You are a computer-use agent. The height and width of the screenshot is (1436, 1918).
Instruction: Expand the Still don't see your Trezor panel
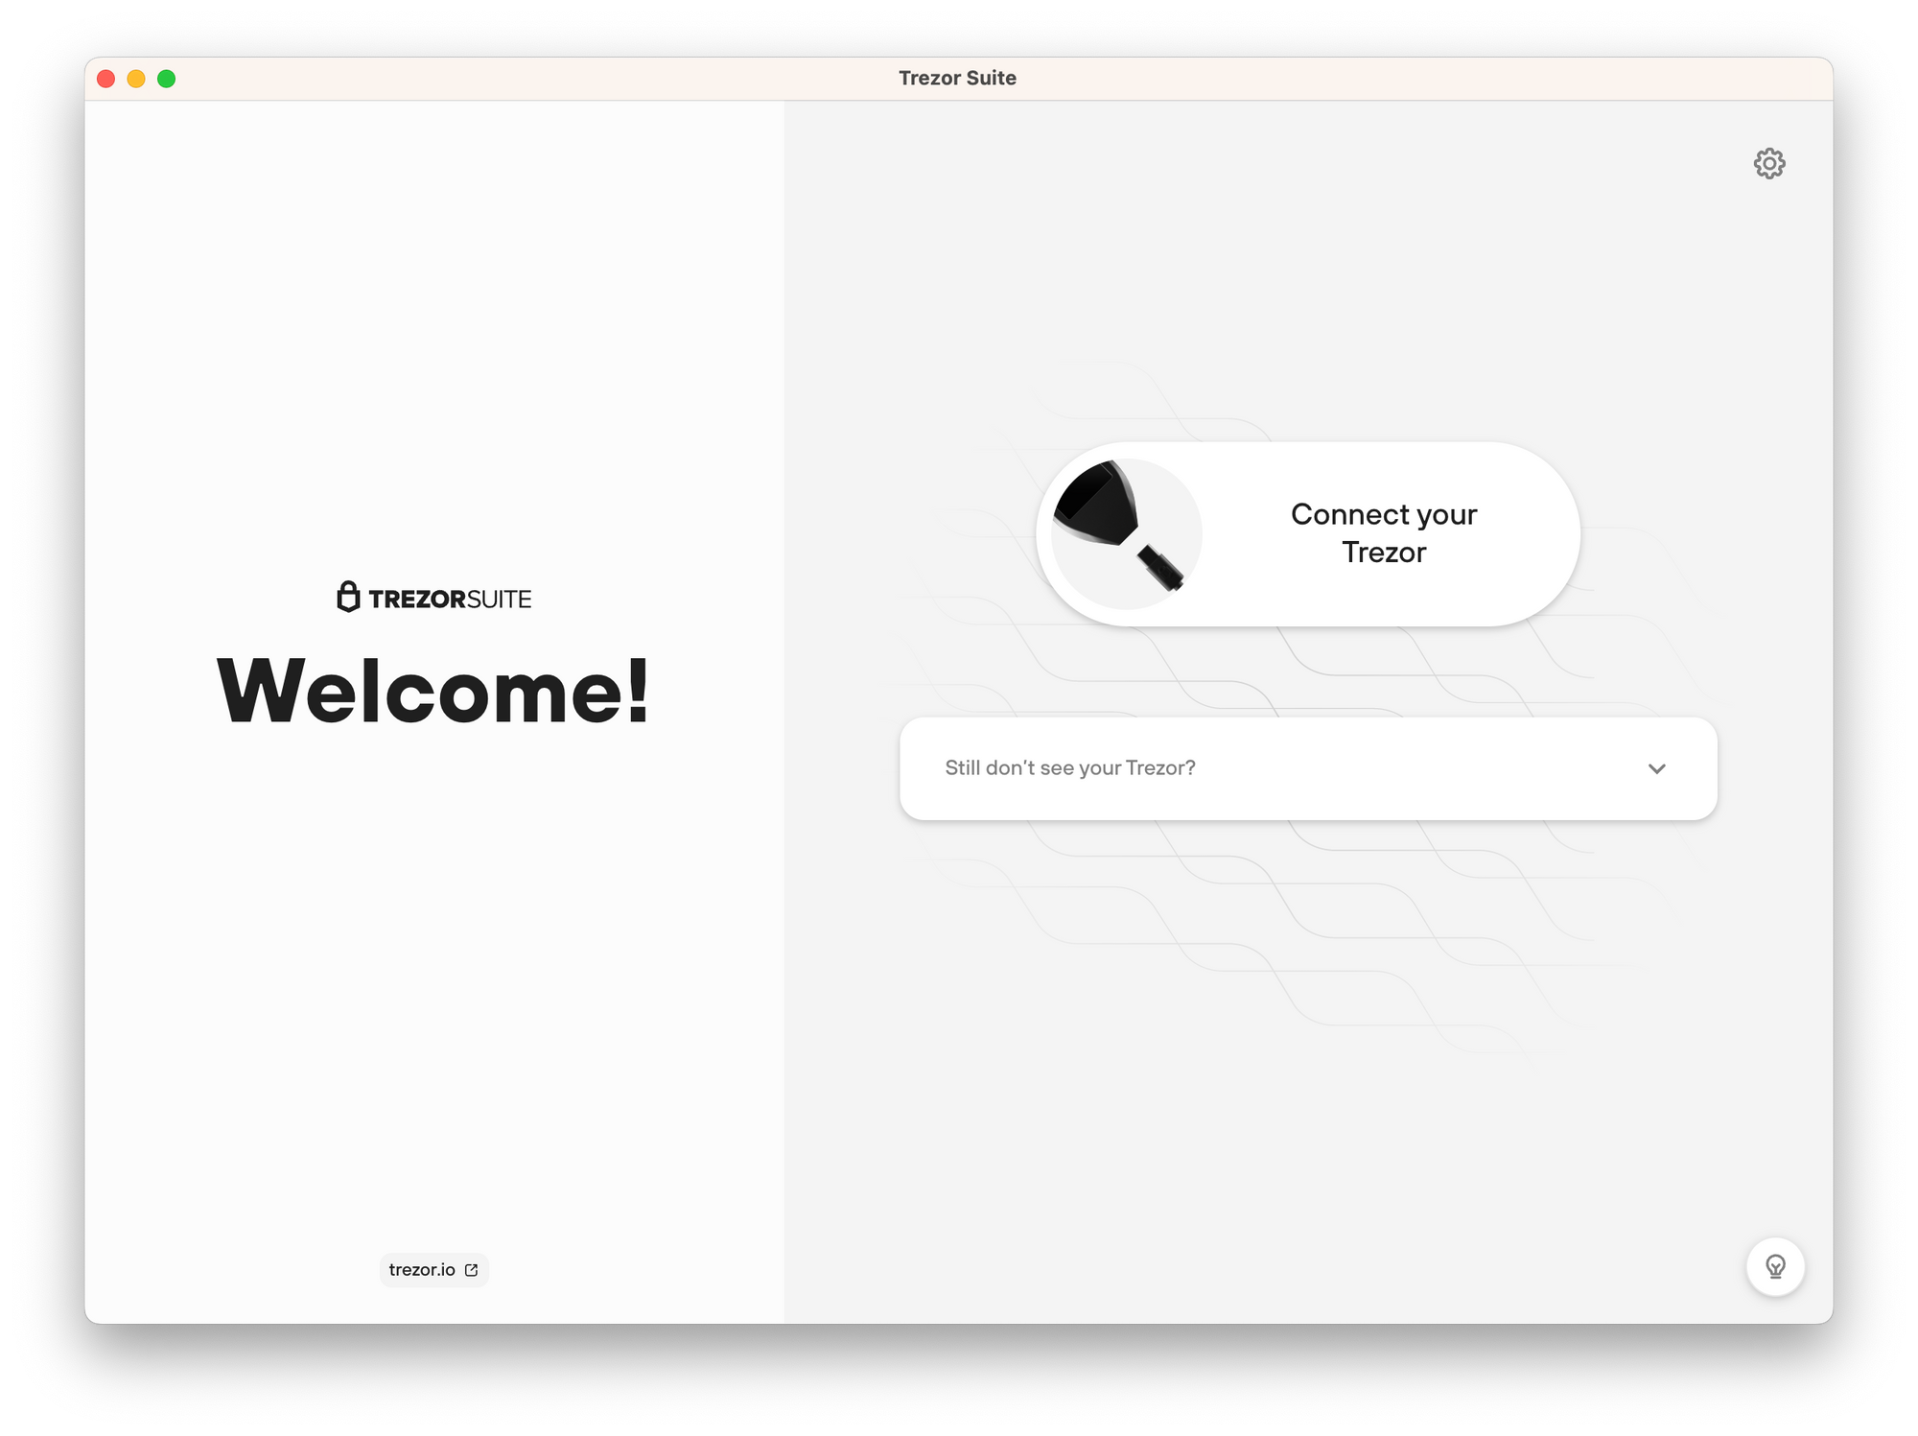(x=1308, y=767)
